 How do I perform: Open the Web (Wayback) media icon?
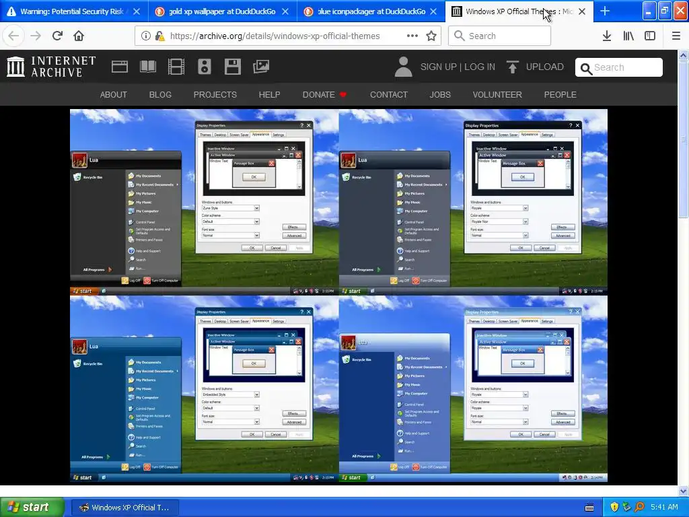[x=120, y=67]
